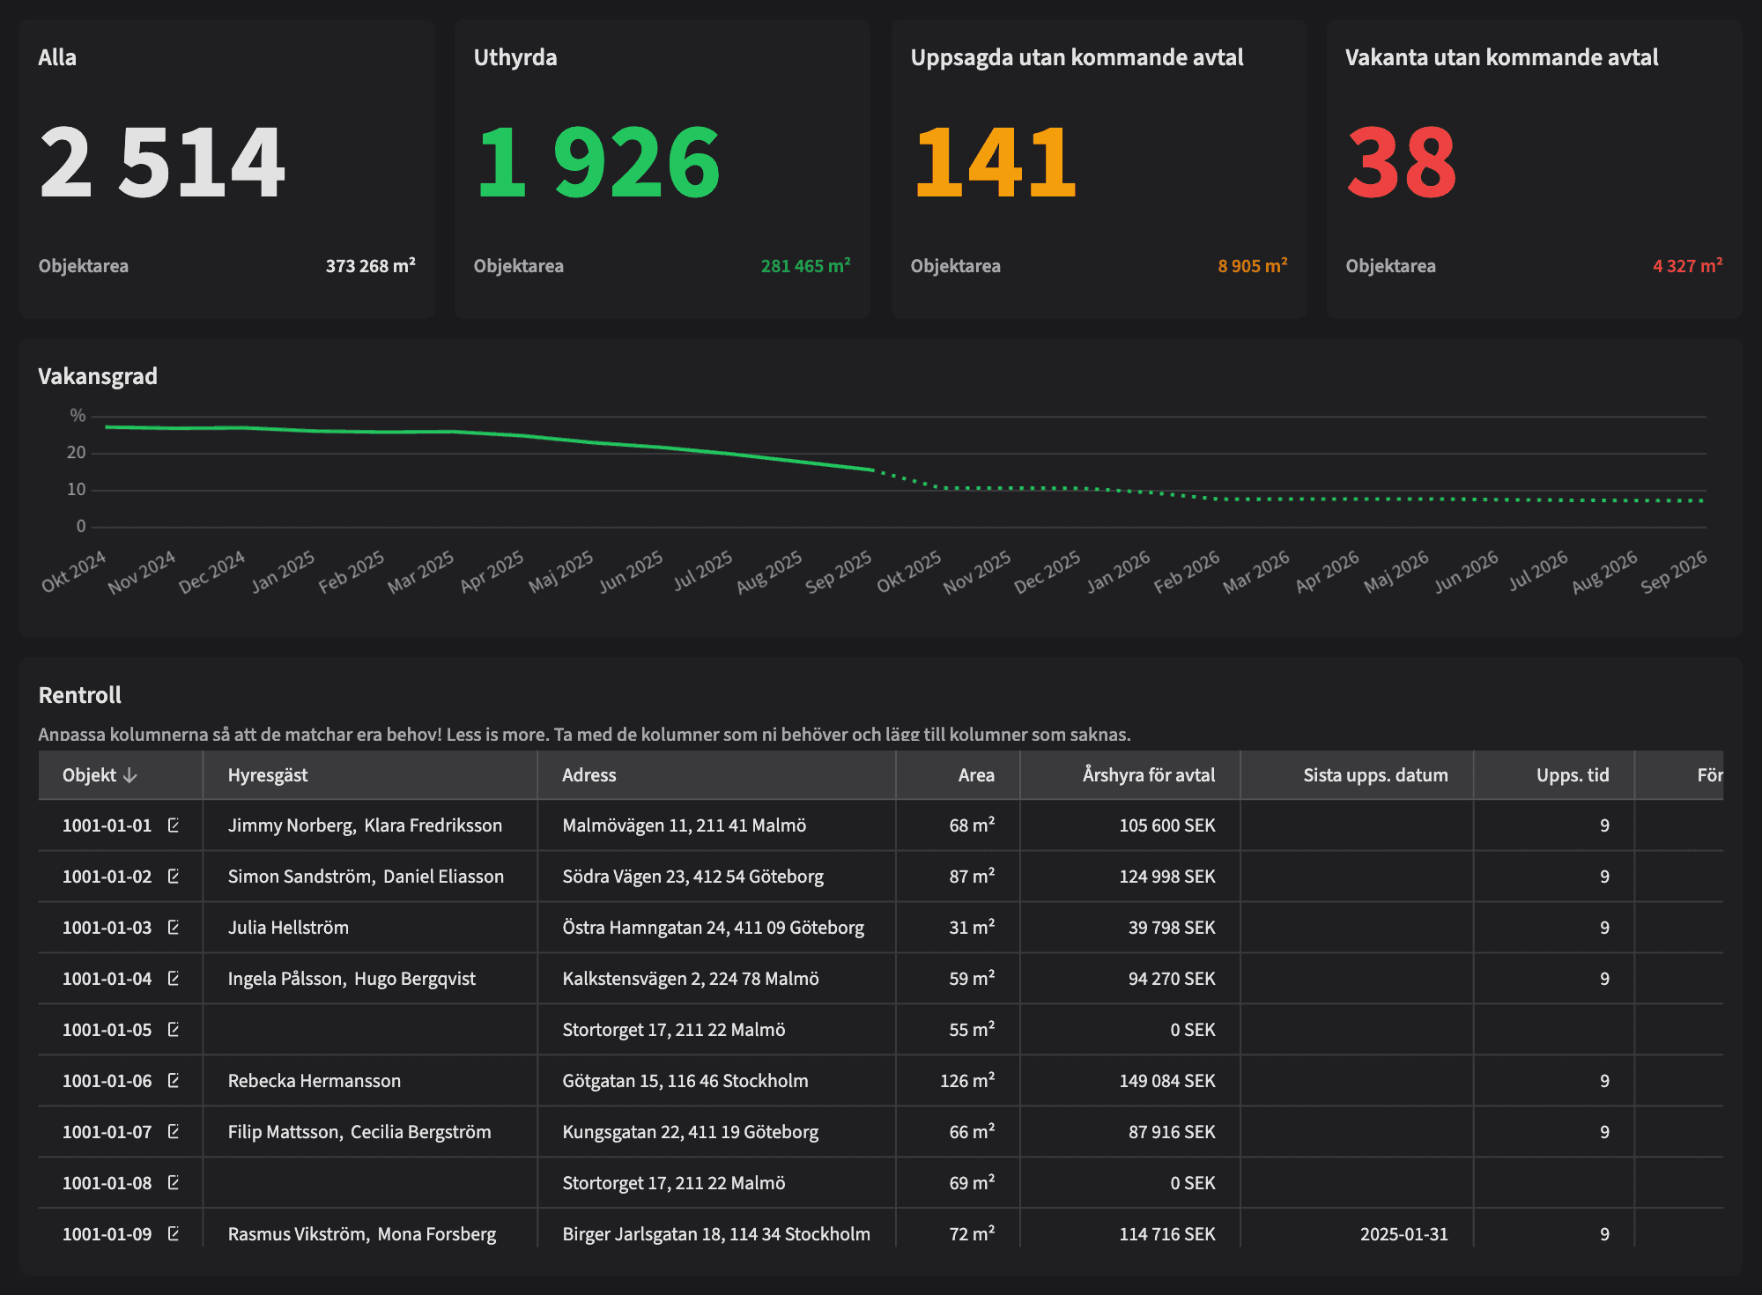Viewport: 1762px width, 1295px height.
Task: Click the Hyresgäst column header
Action: (268, 775)
